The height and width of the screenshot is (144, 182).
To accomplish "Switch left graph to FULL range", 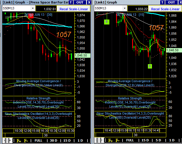I will (38, 141).
